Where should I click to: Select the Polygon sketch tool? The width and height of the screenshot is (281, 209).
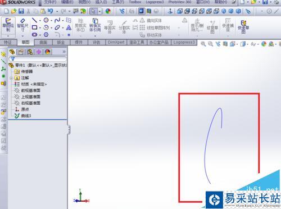[x=46, y=35]
